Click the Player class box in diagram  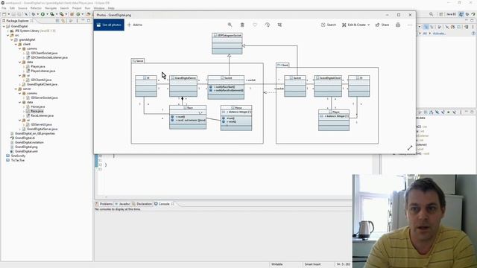pos(334,121)
